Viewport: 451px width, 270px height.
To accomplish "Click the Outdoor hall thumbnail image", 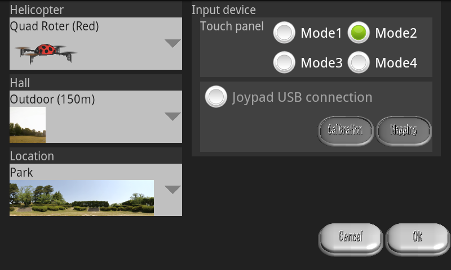I will [x=28, y=124].
